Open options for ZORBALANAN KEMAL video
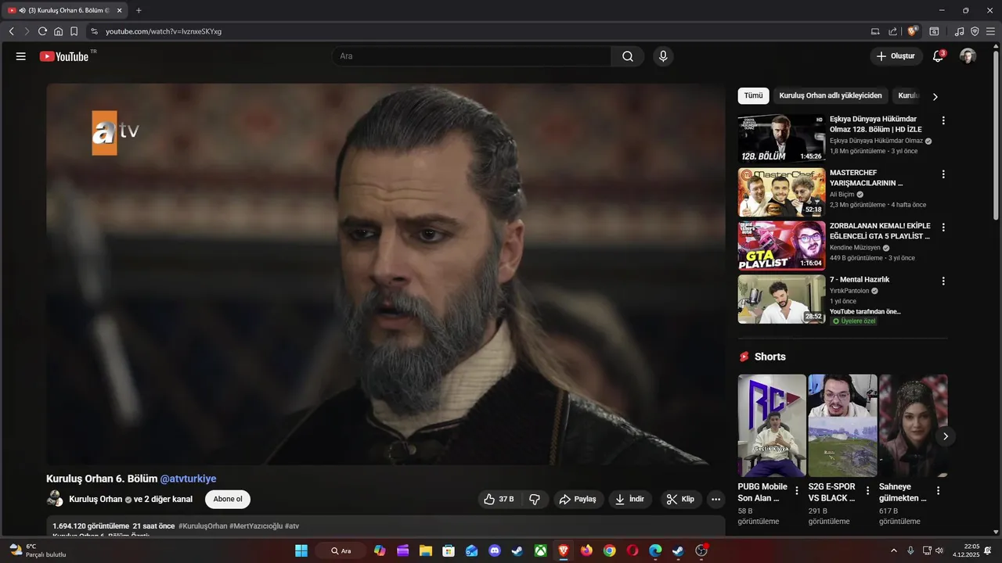Screen dimensions: 1002x563 tap(943, 227)
